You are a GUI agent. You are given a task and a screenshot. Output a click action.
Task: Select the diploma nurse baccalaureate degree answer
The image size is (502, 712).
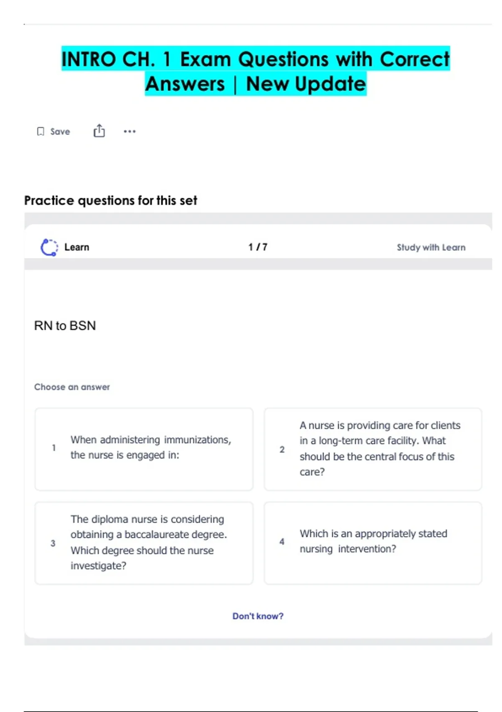[x=149, y=542]
